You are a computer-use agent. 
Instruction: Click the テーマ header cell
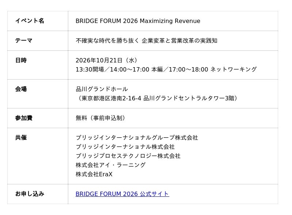tap(38, 41)
